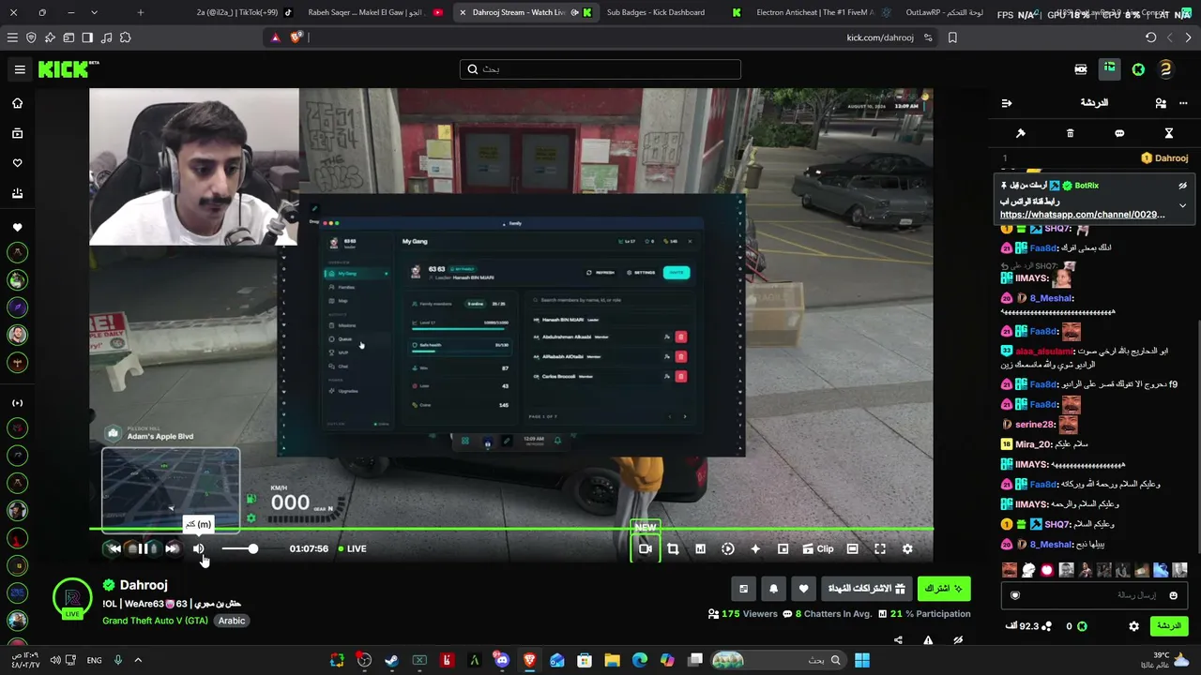Open the Kick sidebar hamburger menu
1201x675 pixels.
click(x=20, y=69)
